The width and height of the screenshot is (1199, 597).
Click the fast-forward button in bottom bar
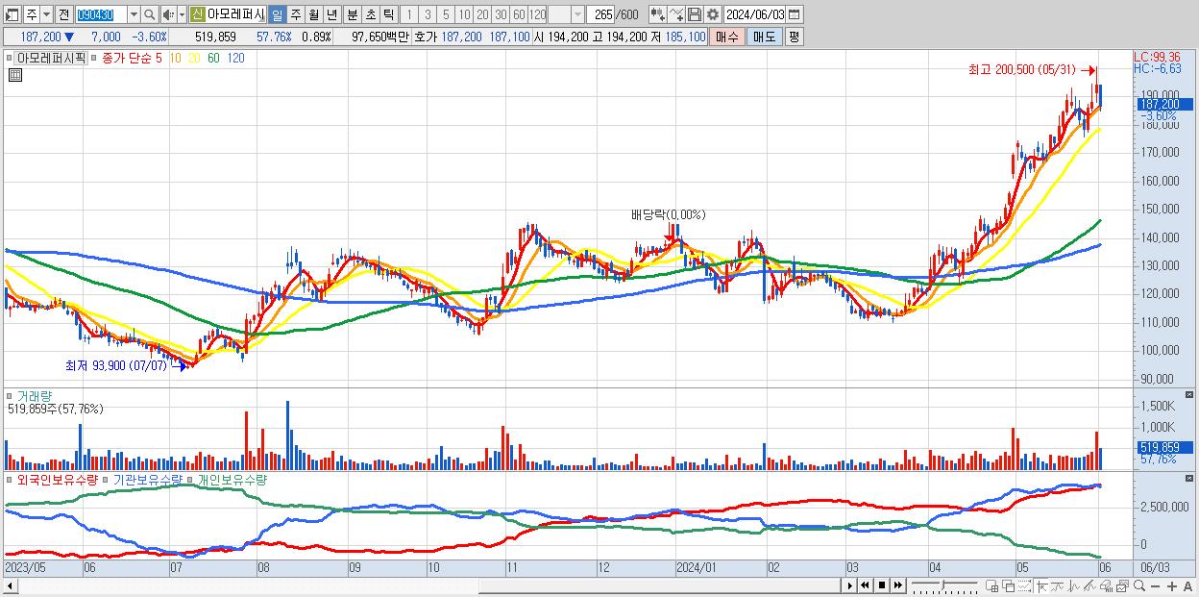point(898,585)
